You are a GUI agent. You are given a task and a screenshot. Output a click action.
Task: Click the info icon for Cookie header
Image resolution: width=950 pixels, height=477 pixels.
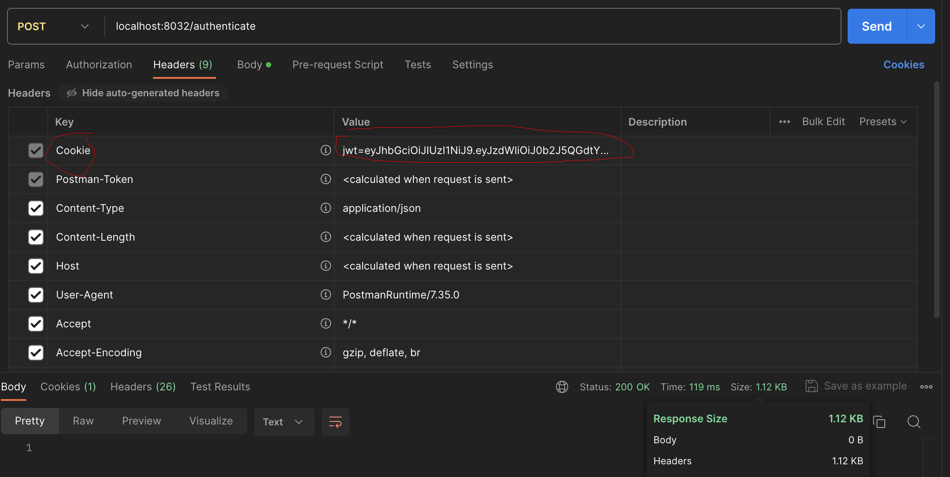pyautogui.click(x=325, y=150)
